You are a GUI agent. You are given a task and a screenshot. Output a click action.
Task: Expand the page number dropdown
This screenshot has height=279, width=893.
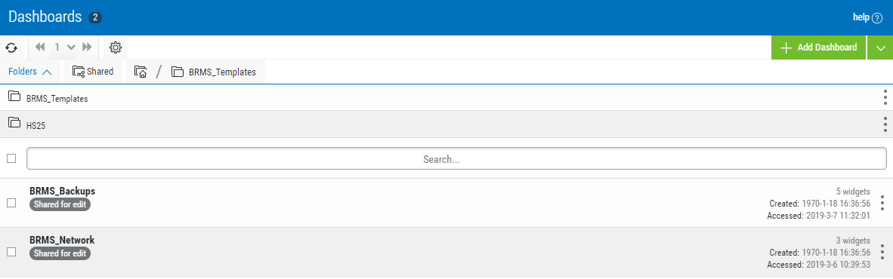coord(71,48)
